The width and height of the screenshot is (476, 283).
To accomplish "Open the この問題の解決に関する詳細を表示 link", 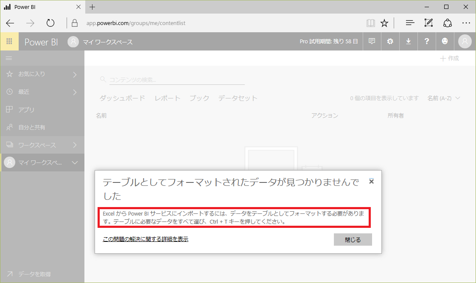I will tap(146, 239).
